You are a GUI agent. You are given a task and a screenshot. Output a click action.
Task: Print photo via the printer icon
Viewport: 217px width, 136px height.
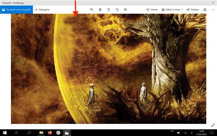tap(205, 10)
